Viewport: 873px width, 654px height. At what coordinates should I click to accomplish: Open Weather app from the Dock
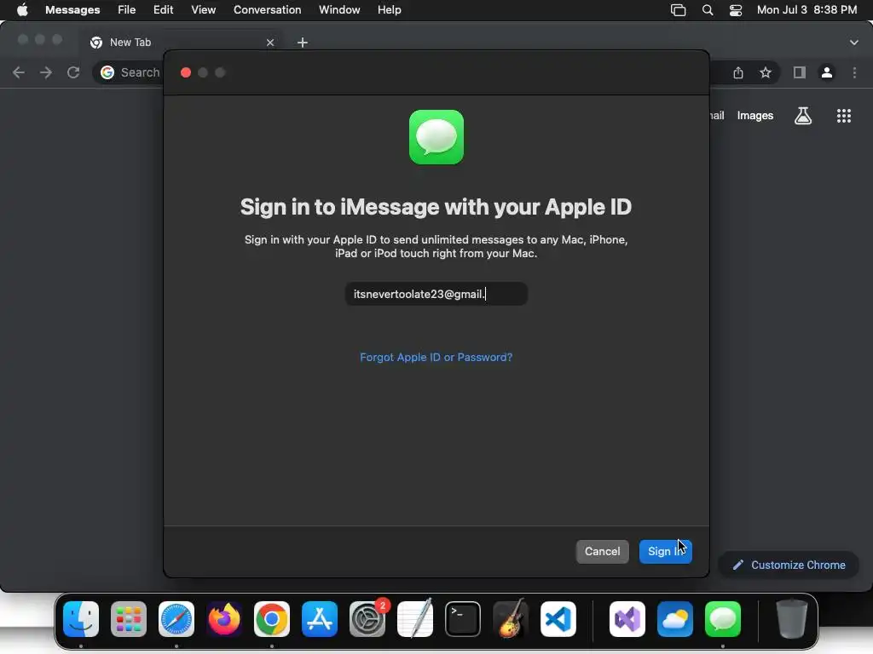pos(675,619)
